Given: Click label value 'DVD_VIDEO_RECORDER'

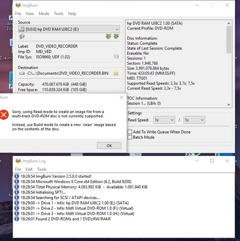Looking at the screenshot, I should click(x=57, y=46).
